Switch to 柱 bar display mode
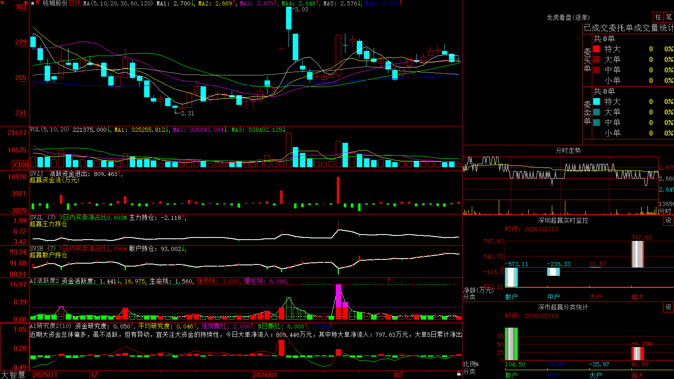 (x=658, y=17)
